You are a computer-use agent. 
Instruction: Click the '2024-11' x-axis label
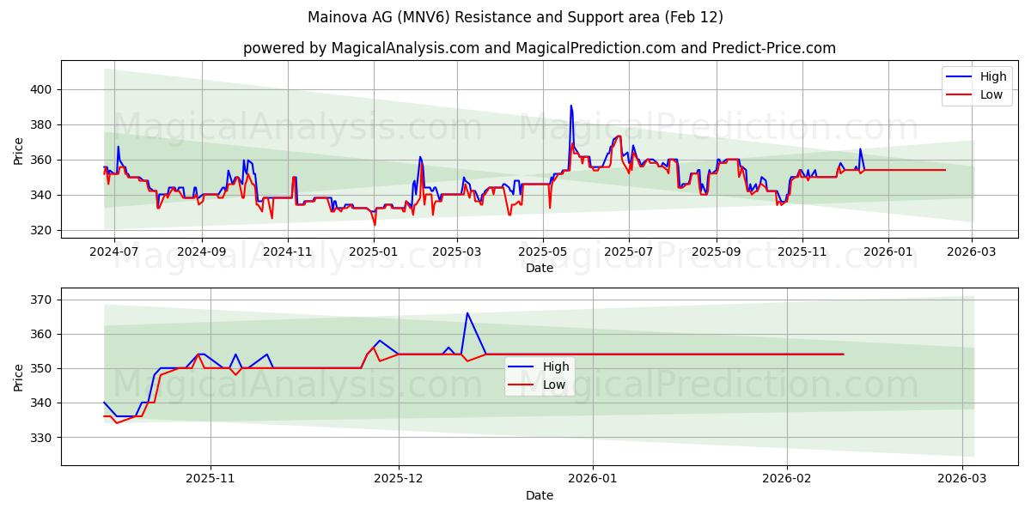pyautogui.click(x=288, y=252)
